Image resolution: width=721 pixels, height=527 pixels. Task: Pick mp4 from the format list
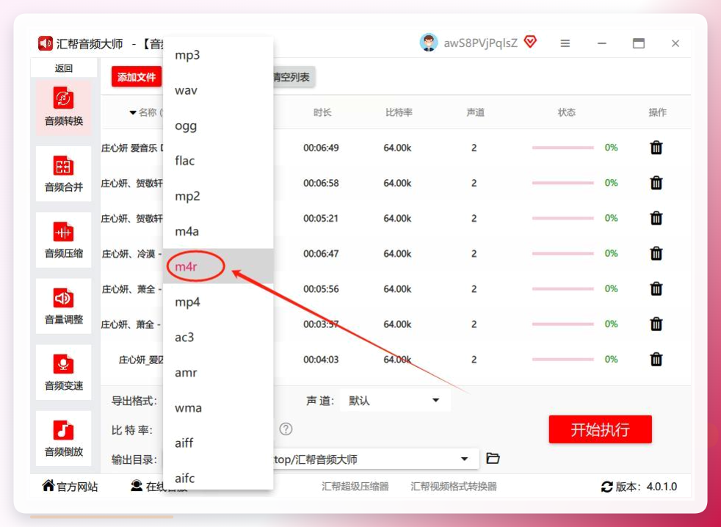pyautogui.click(x=218, y=302)
